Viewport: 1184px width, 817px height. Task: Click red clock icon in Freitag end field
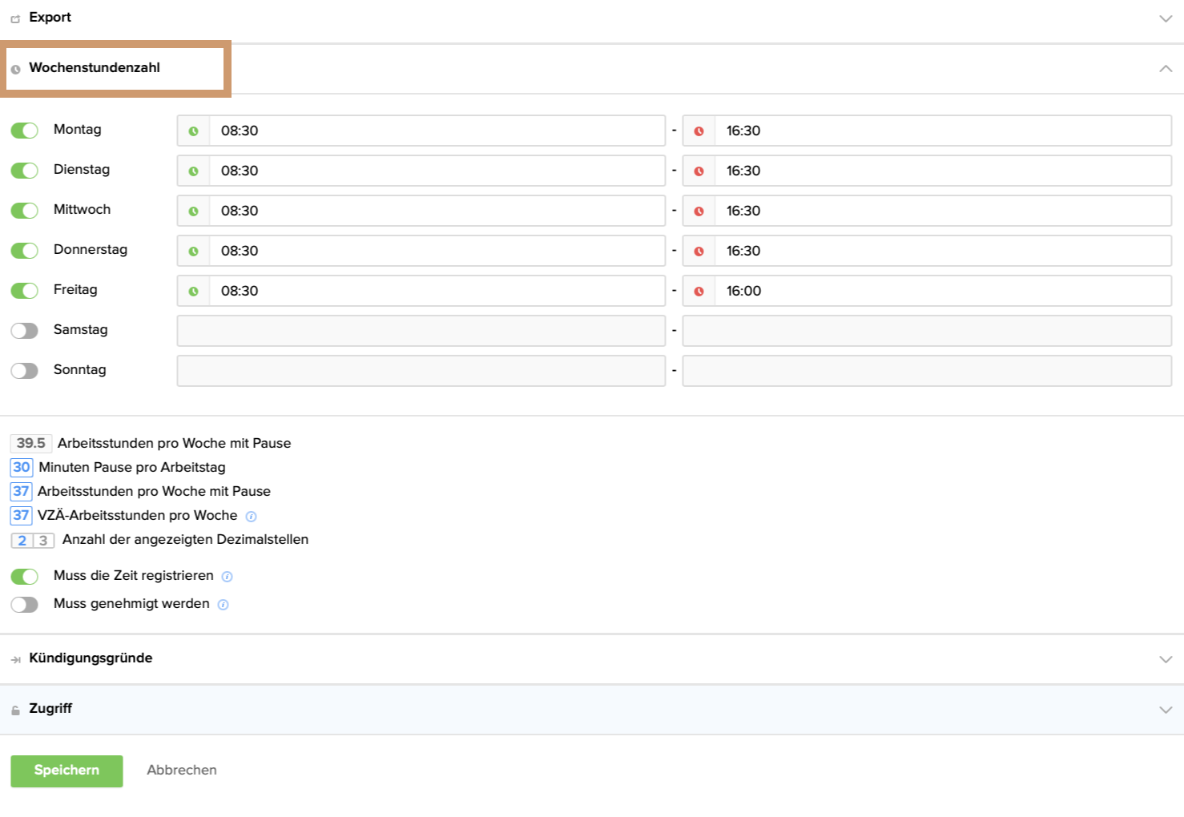(x=699, y=292)
